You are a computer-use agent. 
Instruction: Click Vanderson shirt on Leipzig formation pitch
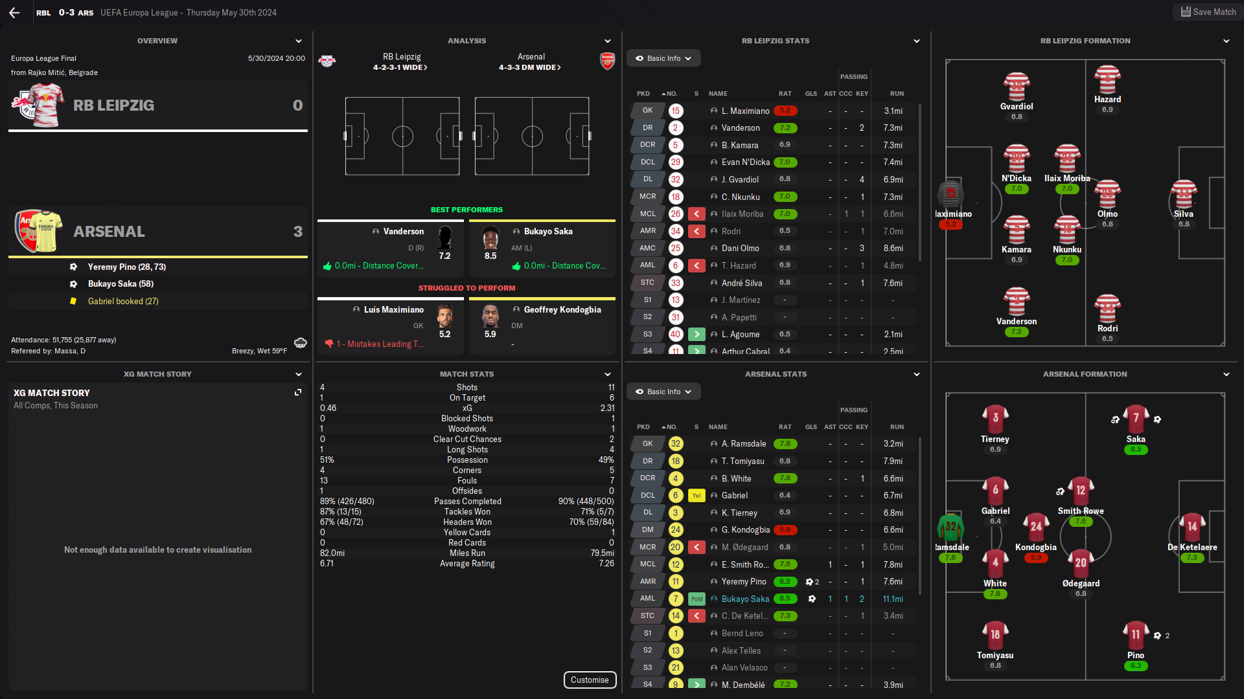[x=1017, y=302]
